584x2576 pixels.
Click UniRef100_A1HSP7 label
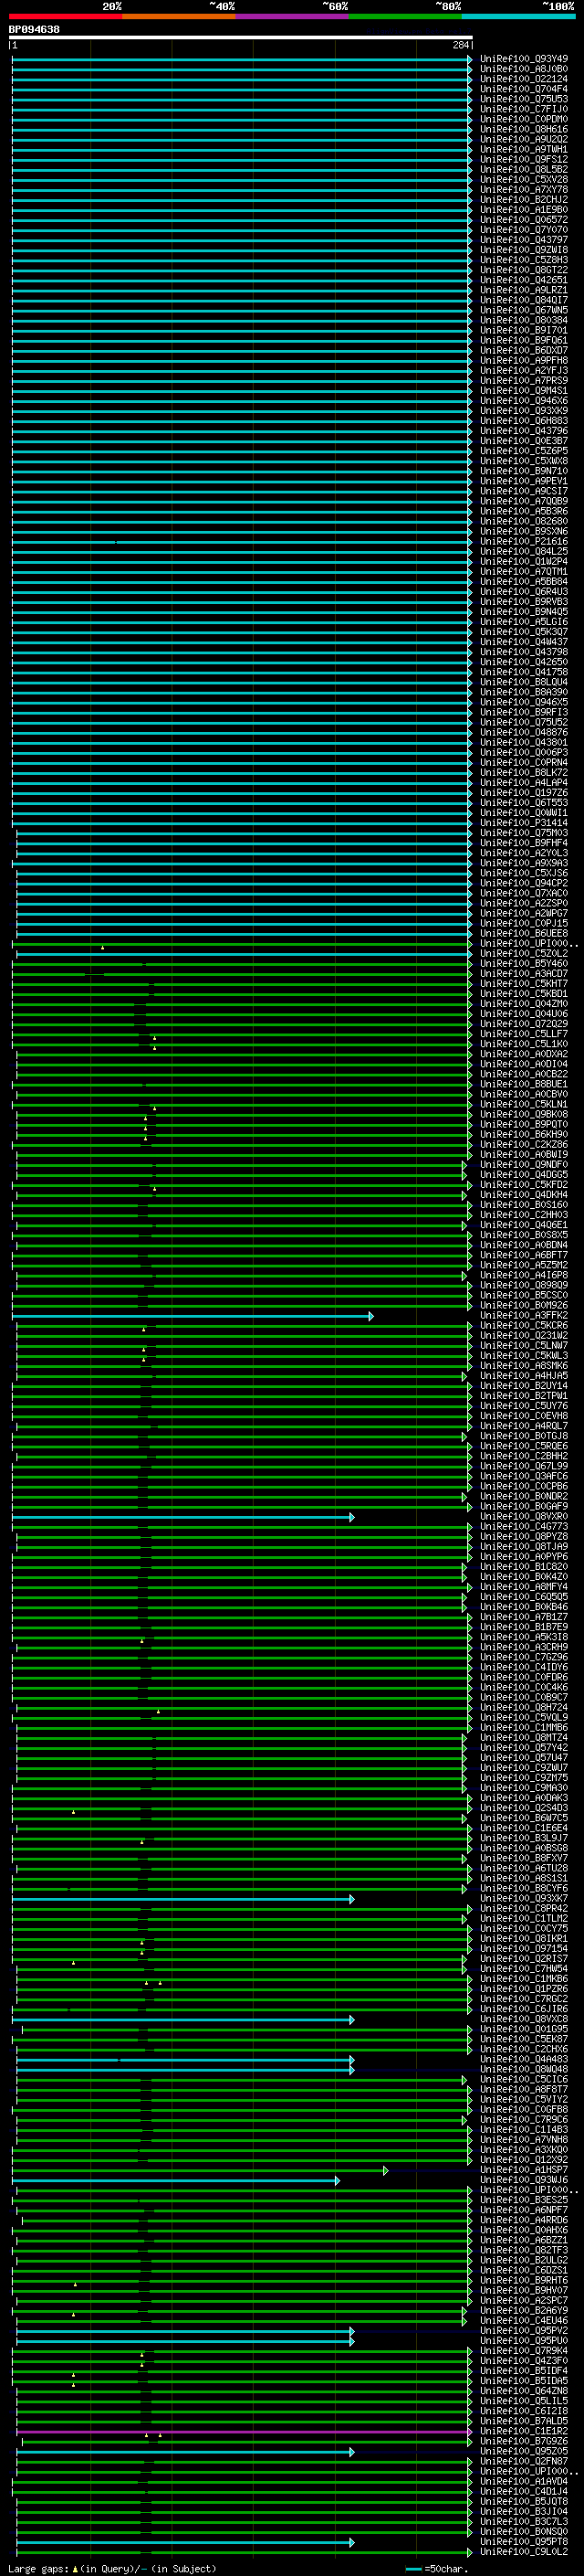click(524, 2171)
